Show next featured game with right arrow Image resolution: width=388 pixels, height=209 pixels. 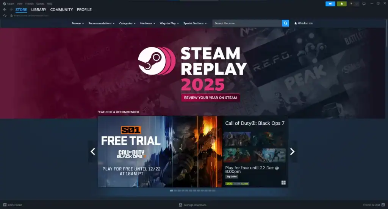tap(293, 152)
